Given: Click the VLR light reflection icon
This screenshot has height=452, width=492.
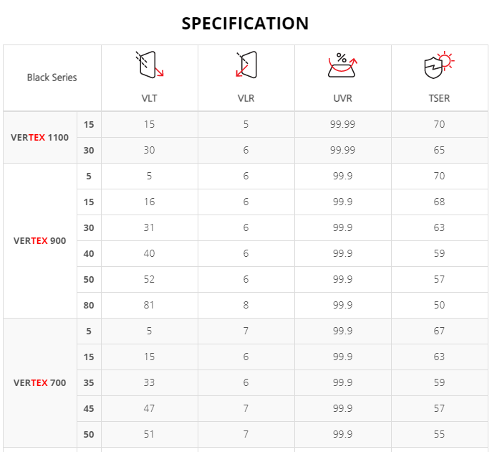Looking at the screenshot, I should (246, 65).
